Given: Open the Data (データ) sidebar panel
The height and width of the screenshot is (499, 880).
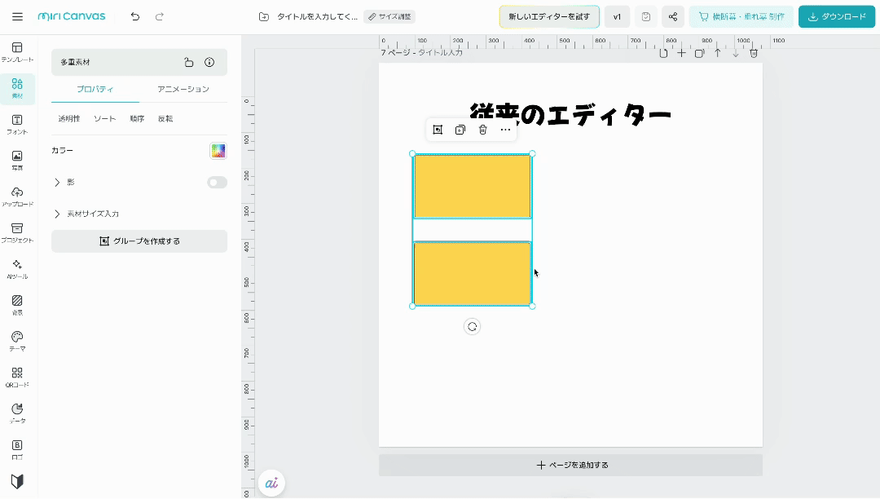Looking at the screenshot, I should [17, 413].
